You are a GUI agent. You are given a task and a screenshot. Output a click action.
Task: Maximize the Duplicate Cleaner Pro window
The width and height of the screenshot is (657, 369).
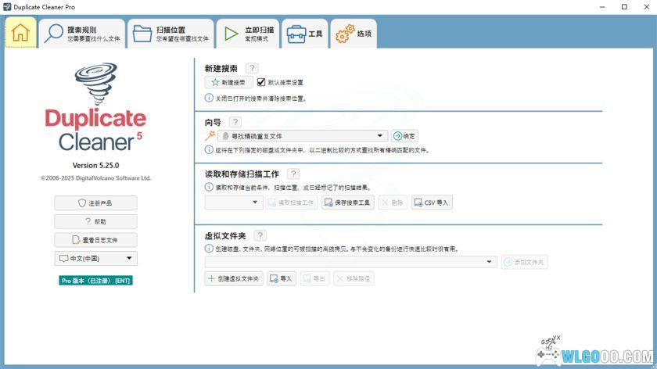[x=624, y=7]
